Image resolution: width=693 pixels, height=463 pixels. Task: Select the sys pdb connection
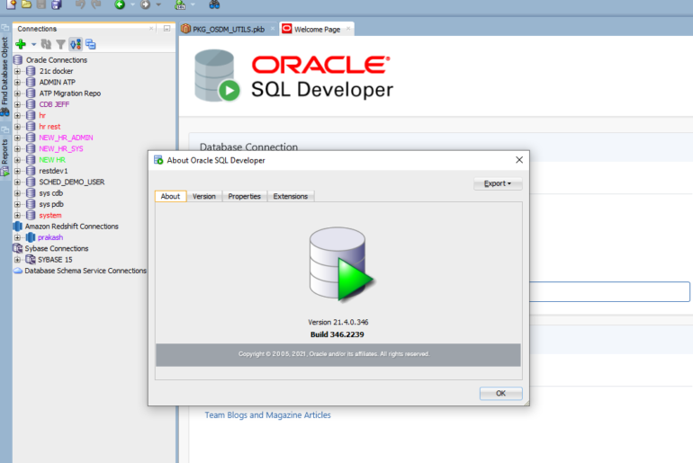(x=51, y=204)
